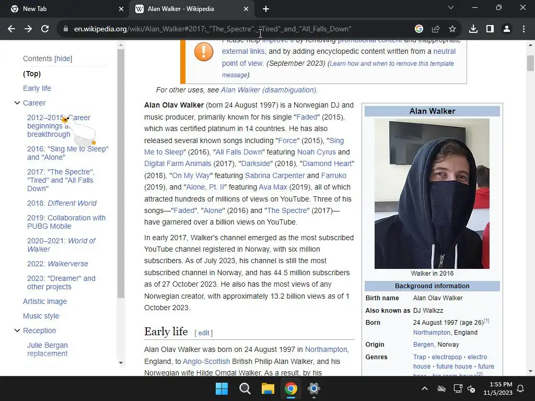Viewport: 535px width, 401px height.
Task: Bookmark this tab with star icon
Action: [452, 29]
